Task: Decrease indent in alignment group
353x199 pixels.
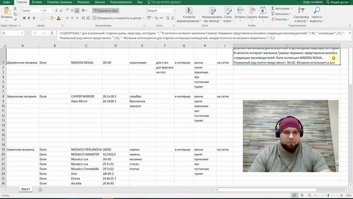Action: click(x=83, y=18)
